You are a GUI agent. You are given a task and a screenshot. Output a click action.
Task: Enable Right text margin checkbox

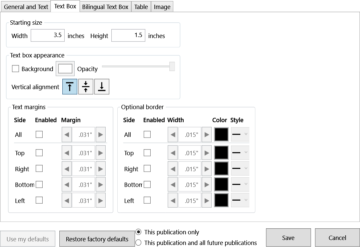click(39, 169)
